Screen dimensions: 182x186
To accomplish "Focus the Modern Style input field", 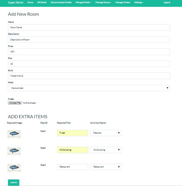I will (x=89, y=76).
